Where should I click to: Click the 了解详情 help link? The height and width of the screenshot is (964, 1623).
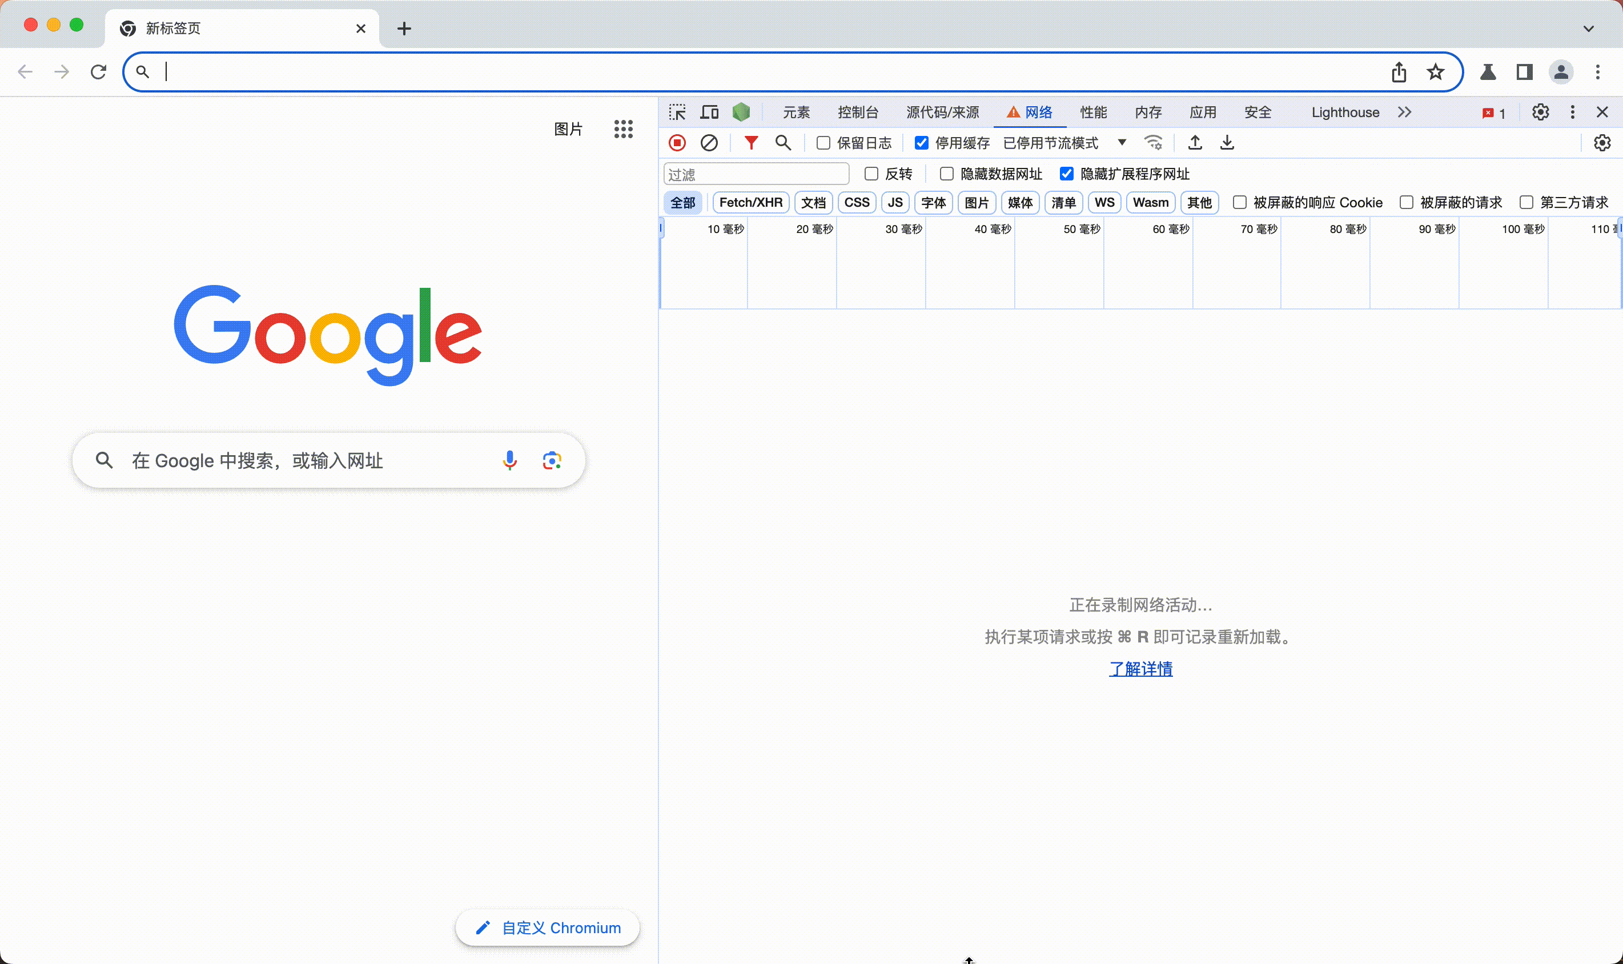(1140, 669)
